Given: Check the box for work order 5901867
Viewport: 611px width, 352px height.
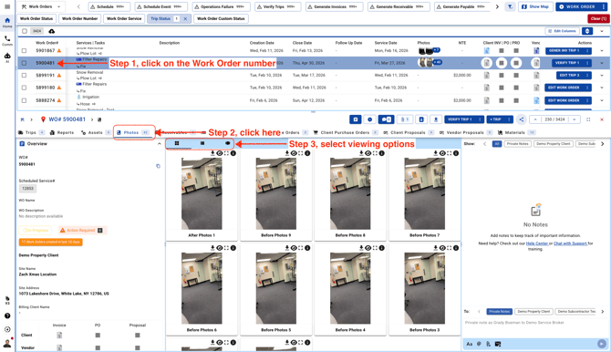Looking at the screenshot, I should (24, 51).
